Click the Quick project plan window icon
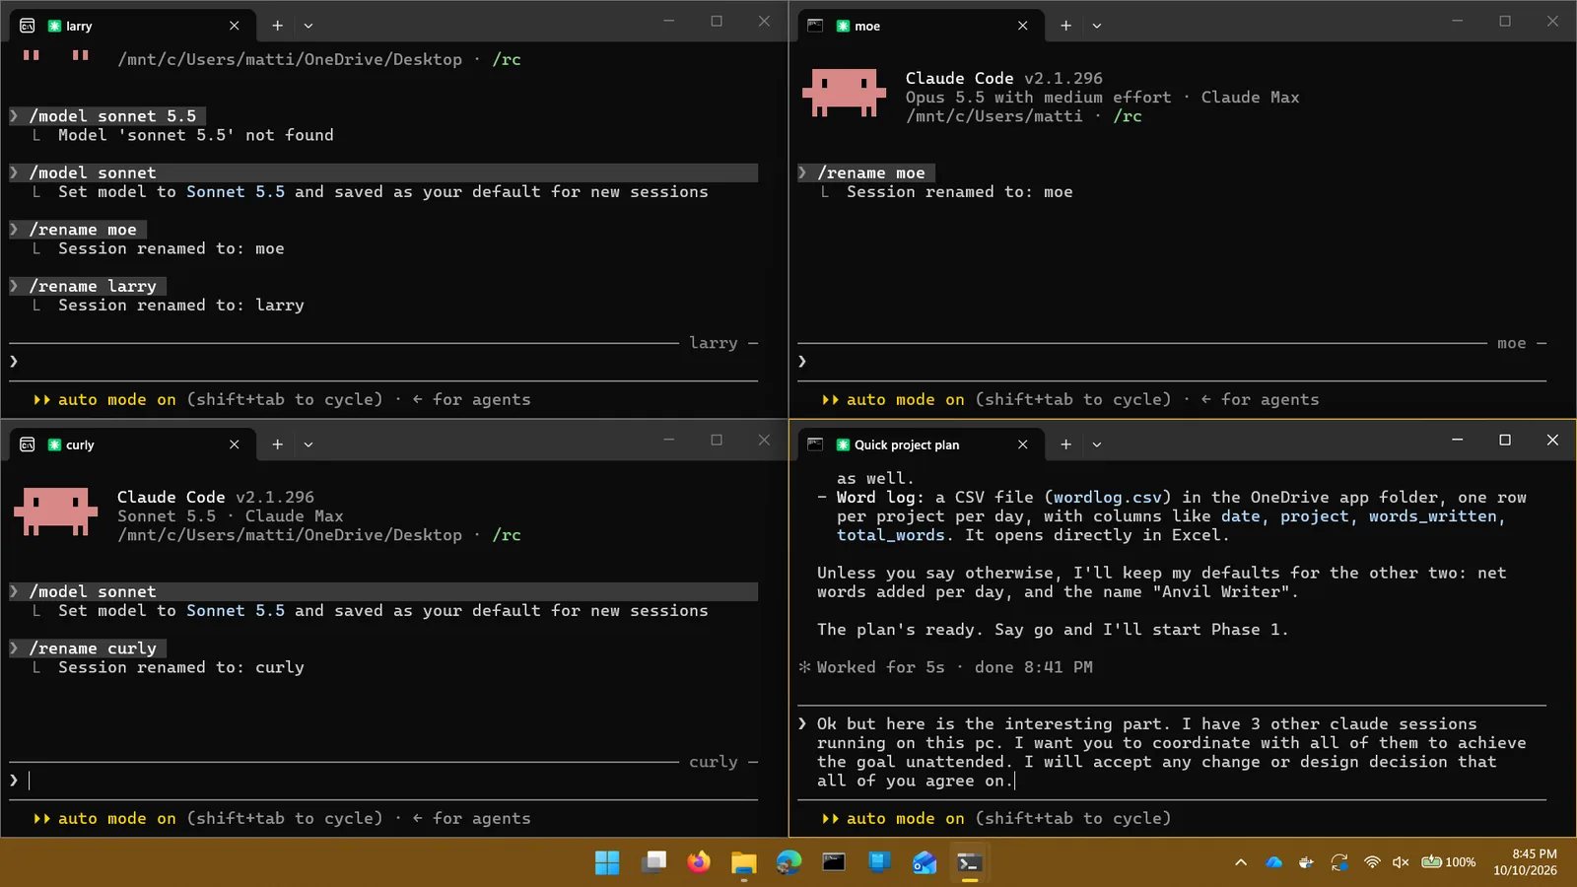The width and height of the screenshot is (1577, 887). pos(815,444)
